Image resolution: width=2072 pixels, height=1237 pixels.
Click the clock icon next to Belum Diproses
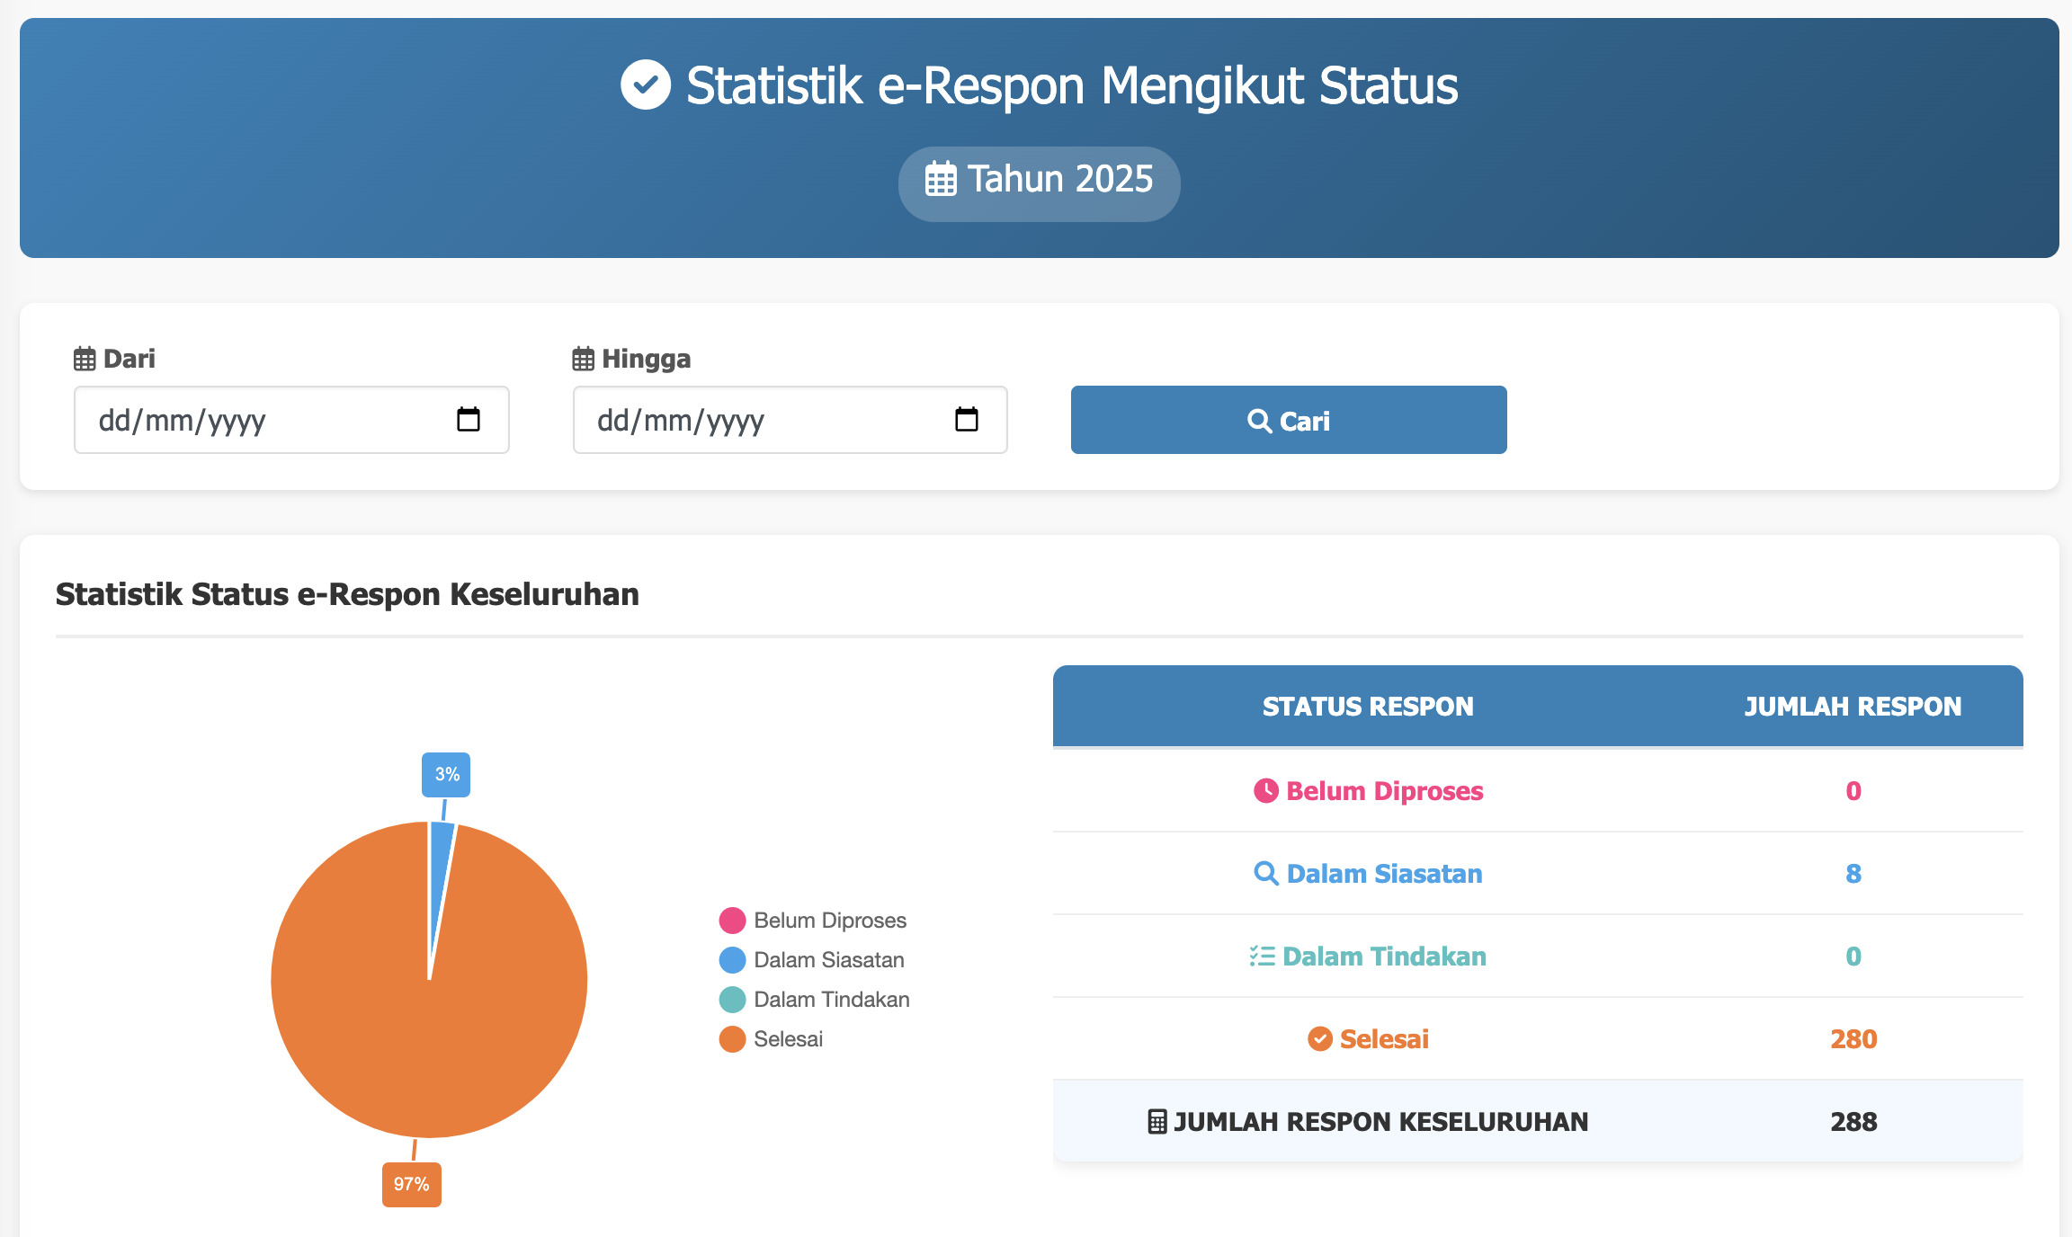[x=1265, y=791]
